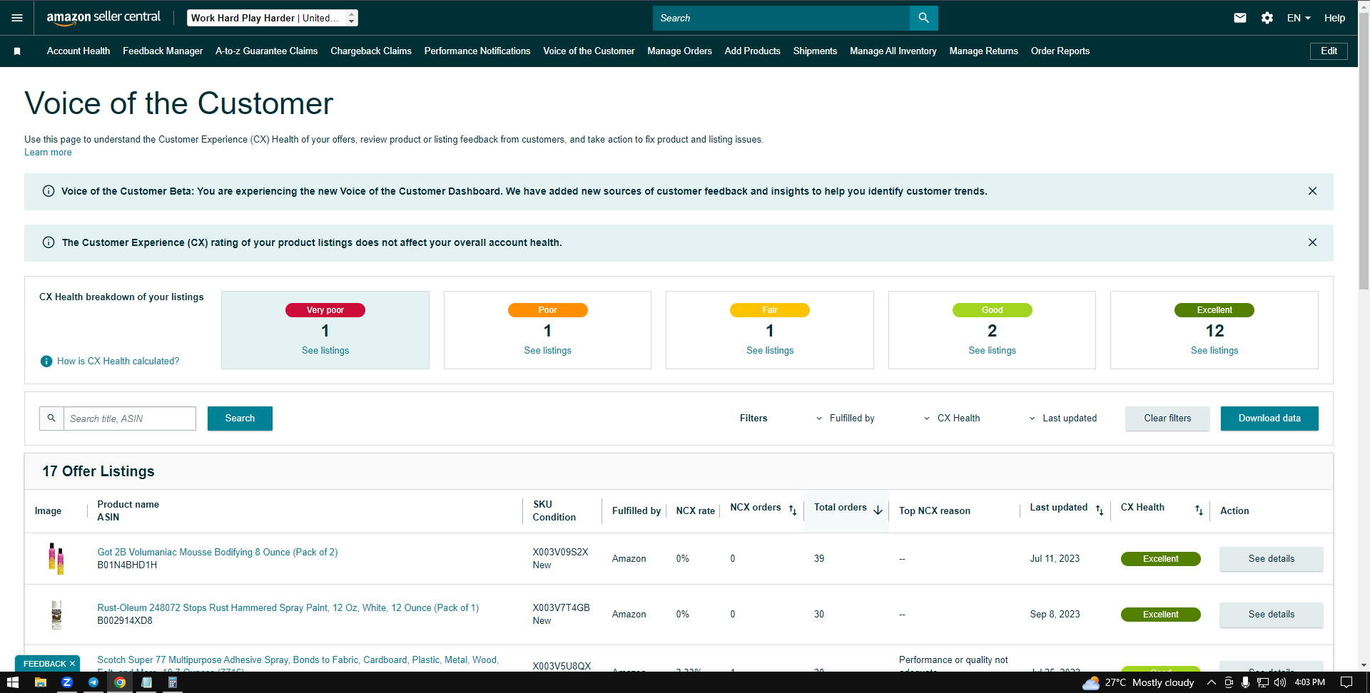The image size is (1370, 693).
Task: Open Account Health in the navigation bar
Action: (x=78, y=51)
